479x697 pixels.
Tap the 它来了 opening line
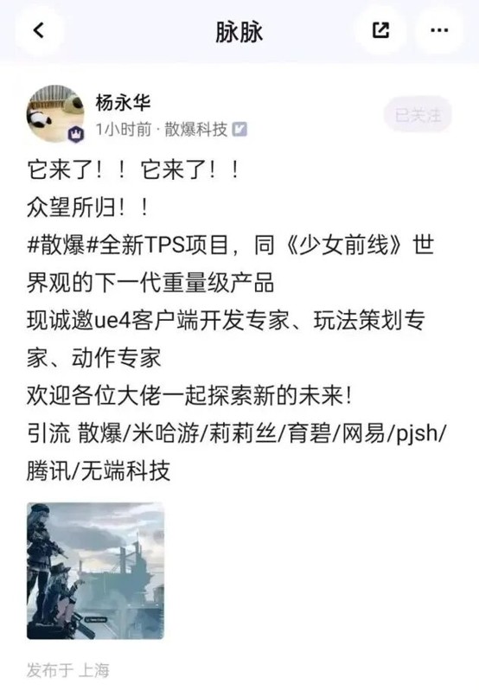pyautogui.click(x=134, y=169)
